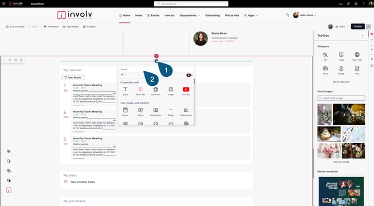374x206 pixels.
Task: Delete the section with trash icon
Action: coord(21,60)
